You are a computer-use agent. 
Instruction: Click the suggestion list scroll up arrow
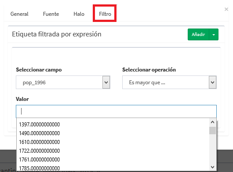tap(212, 122)
